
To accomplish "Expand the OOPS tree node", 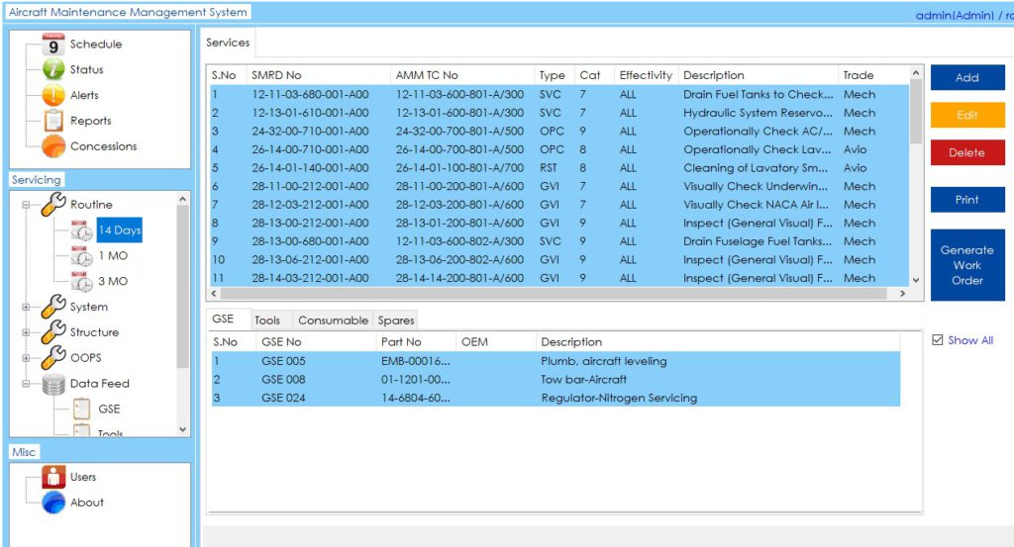I will tap(26, 358).
